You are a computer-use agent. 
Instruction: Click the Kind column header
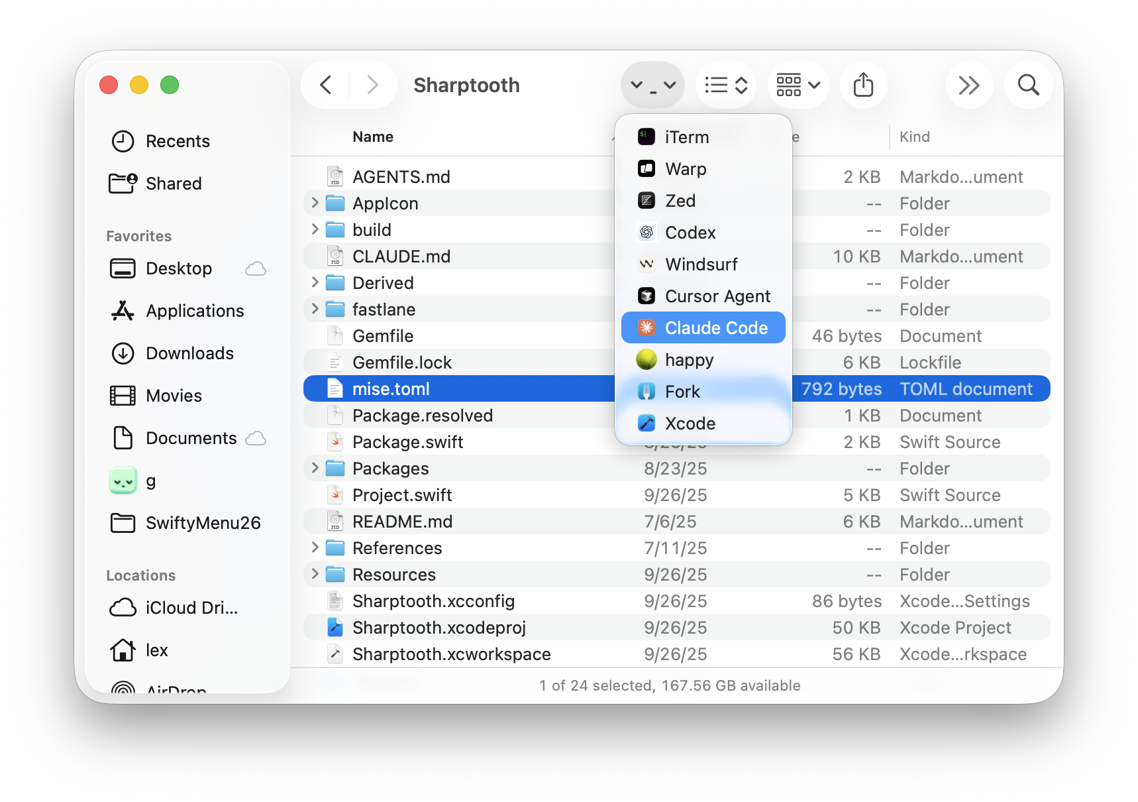click(915, 137)
